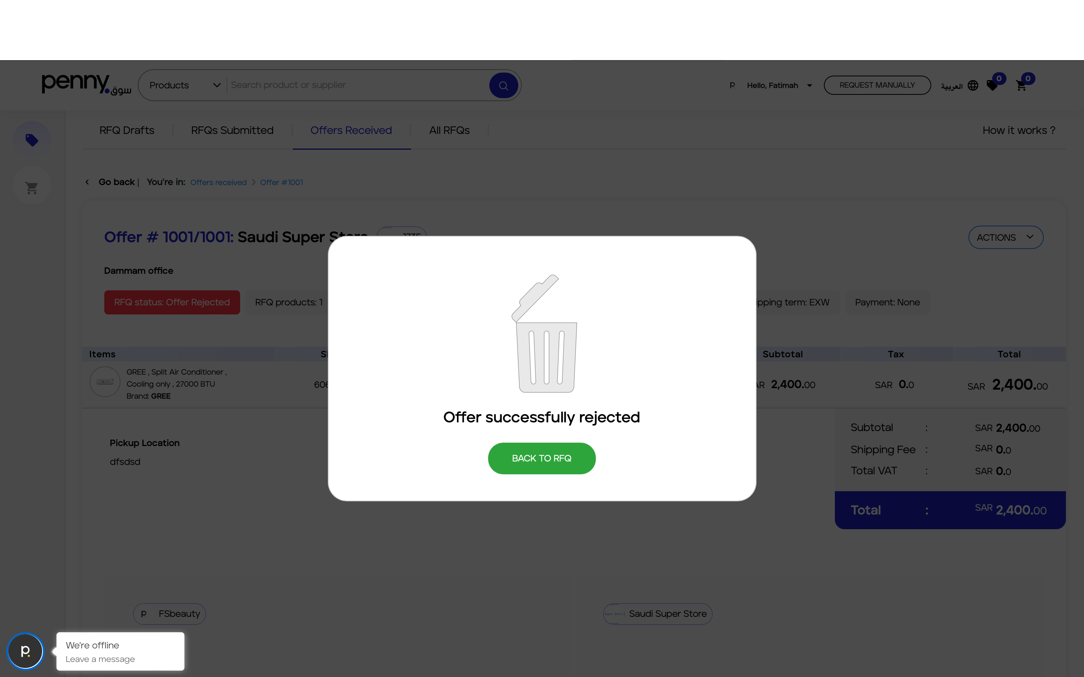Open the shopping cart in the header
1084x677 pixels.
(1021, 85)
